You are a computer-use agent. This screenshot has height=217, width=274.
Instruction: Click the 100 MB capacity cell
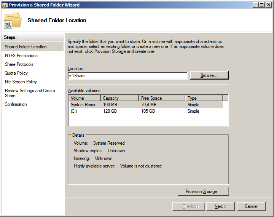click(110, 105)
